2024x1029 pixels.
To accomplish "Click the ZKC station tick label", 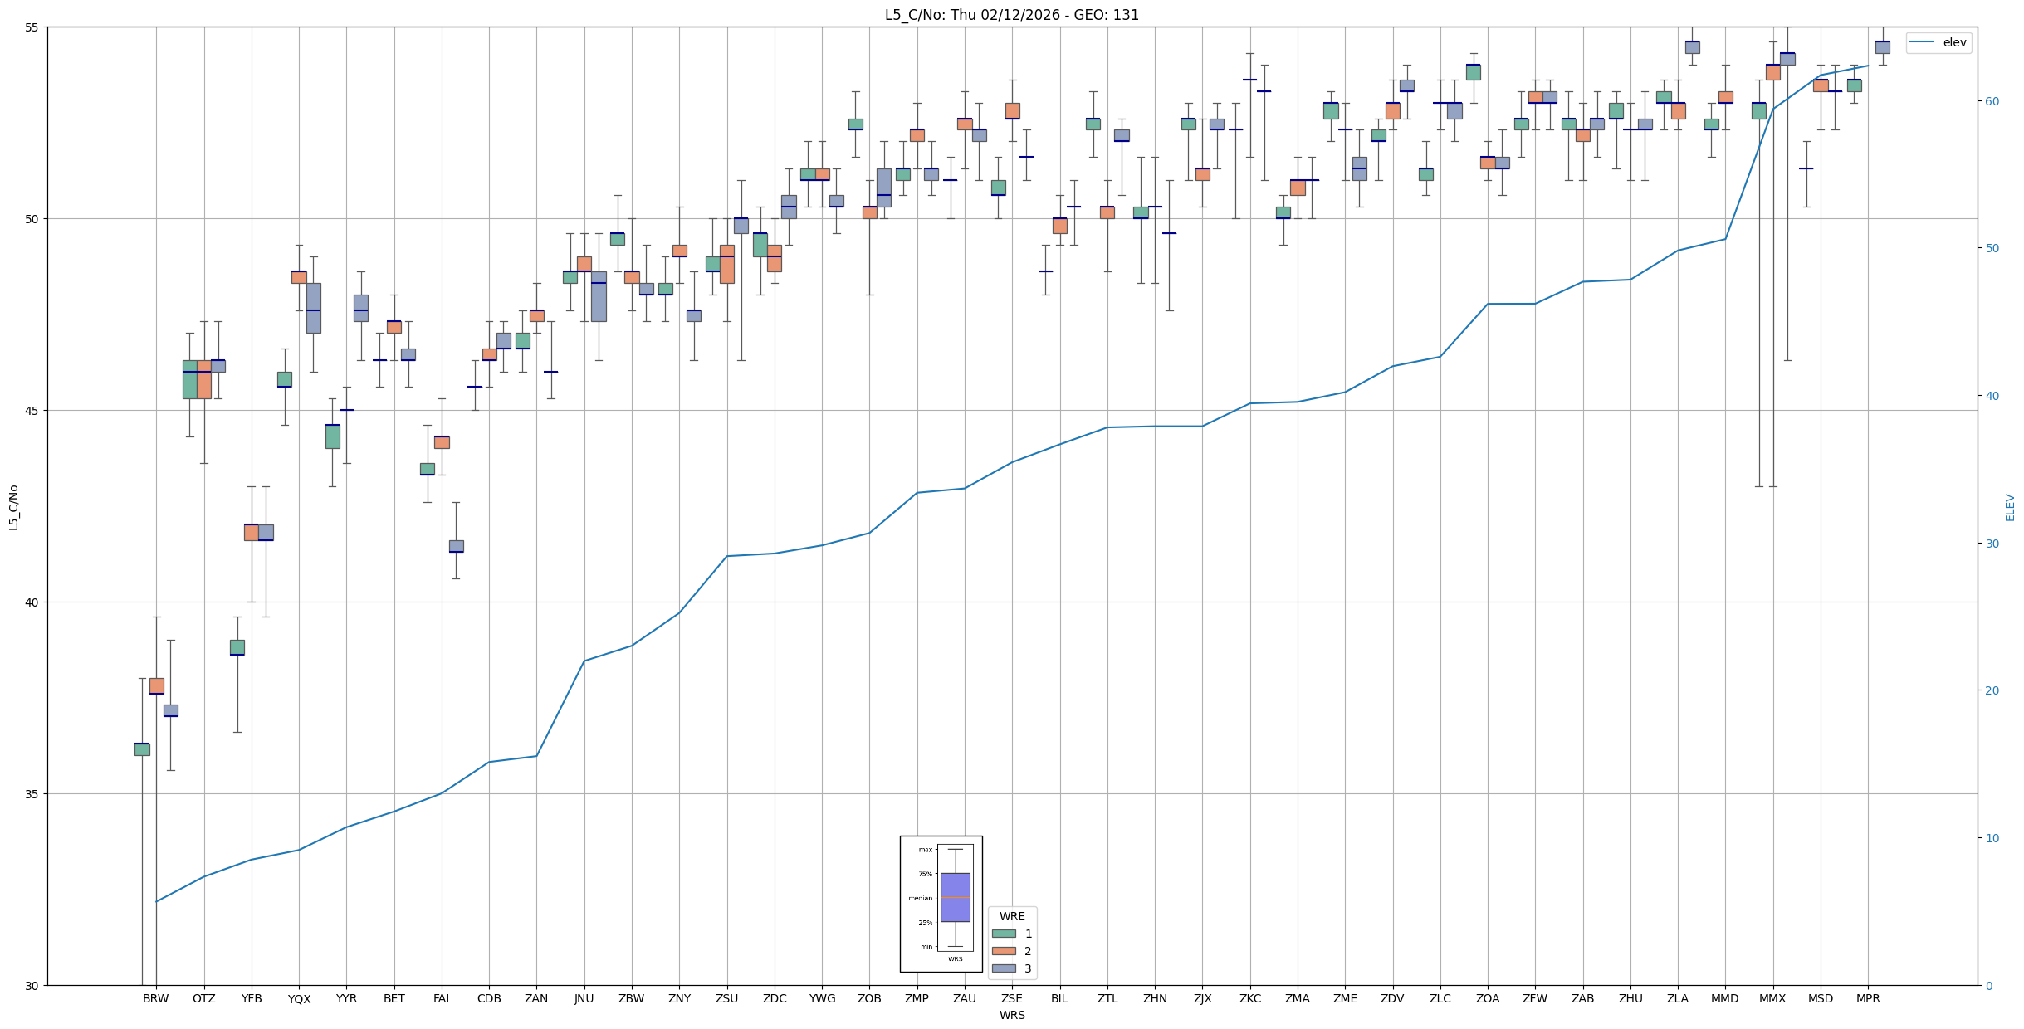I will tap(1250, 998).
